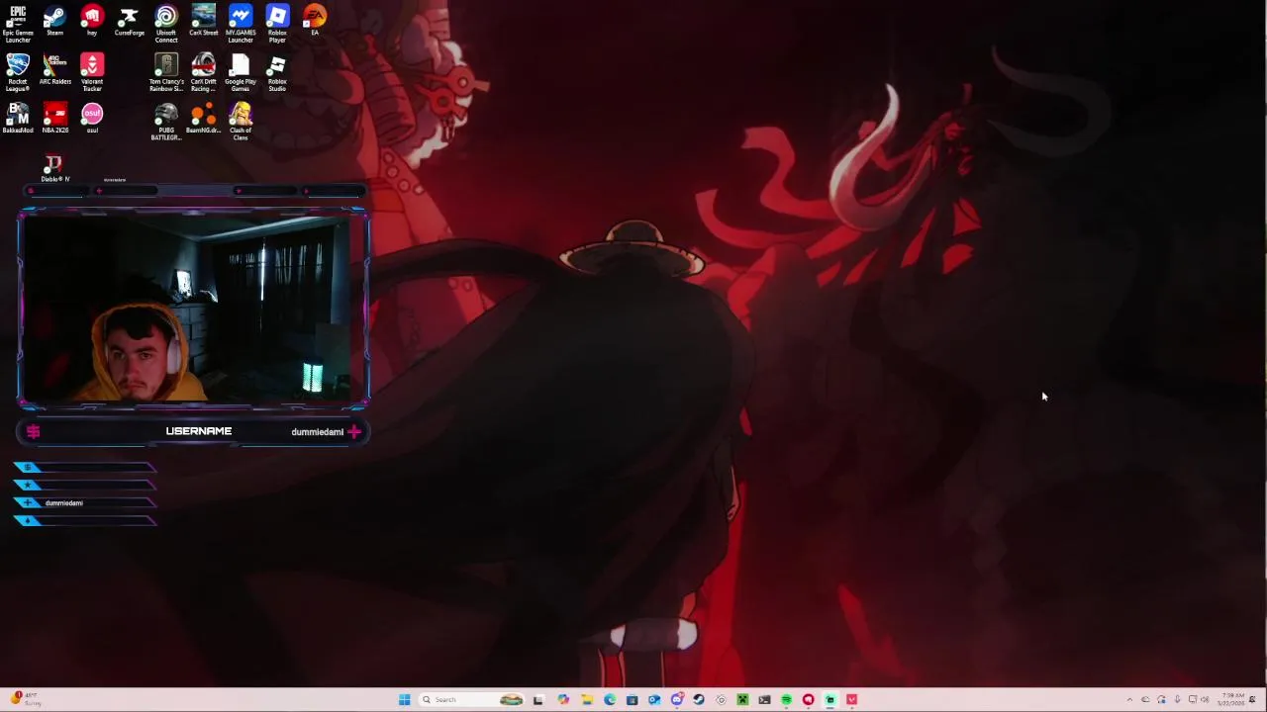Open Outlook from the taskbar
Image resolution: width=1267 pixels, height=712 pixels.
pos(654,700)
